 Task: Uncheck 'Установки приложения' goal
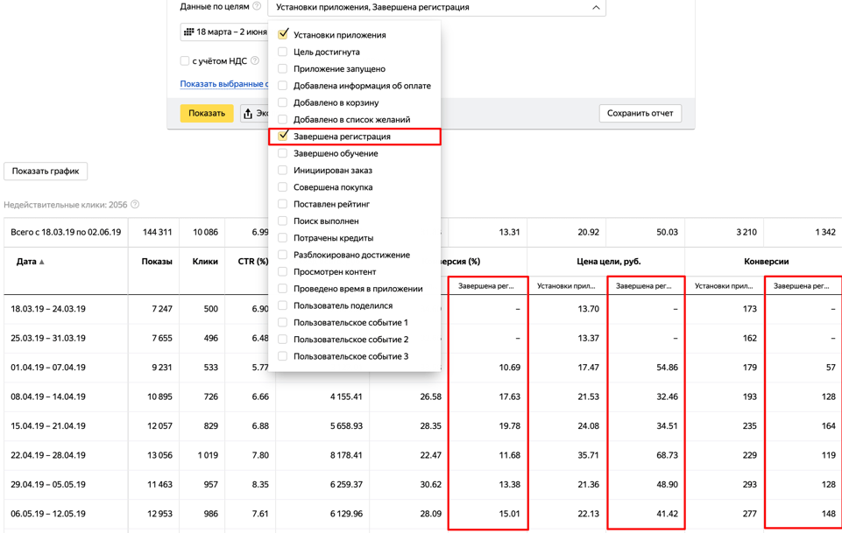[283, 35]
